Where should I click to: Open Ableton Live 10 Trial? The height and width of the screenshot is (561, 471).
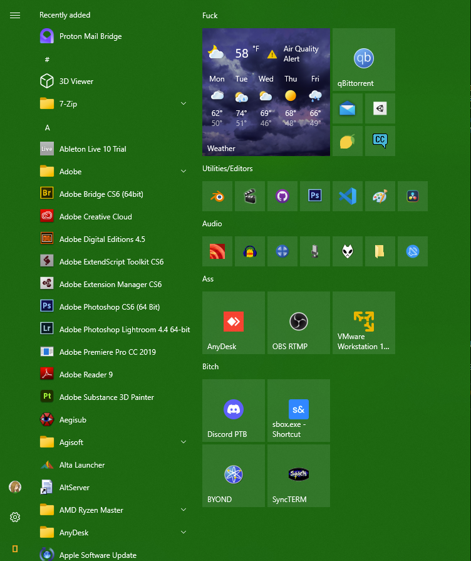[115, 149]
